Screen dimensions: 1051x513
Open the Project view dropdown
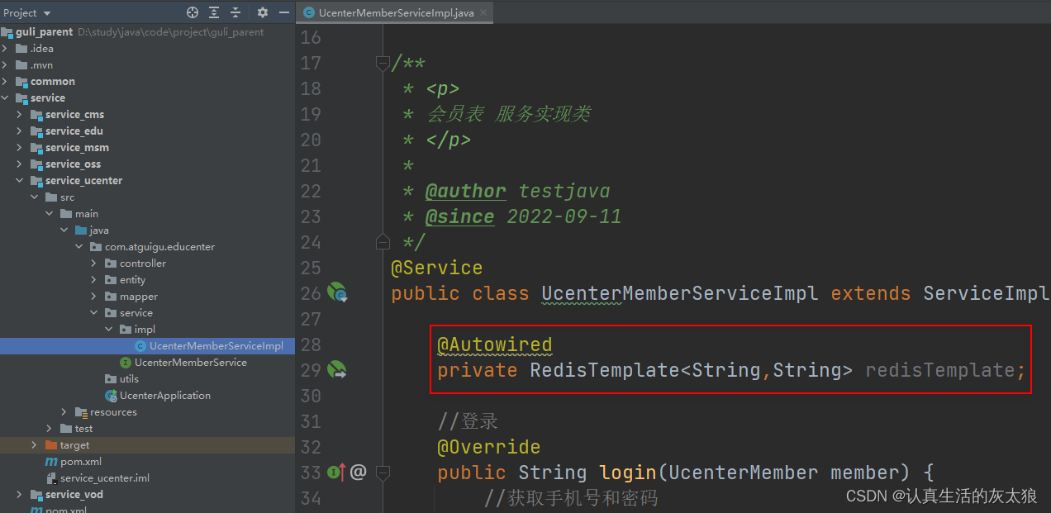(46, 12)
